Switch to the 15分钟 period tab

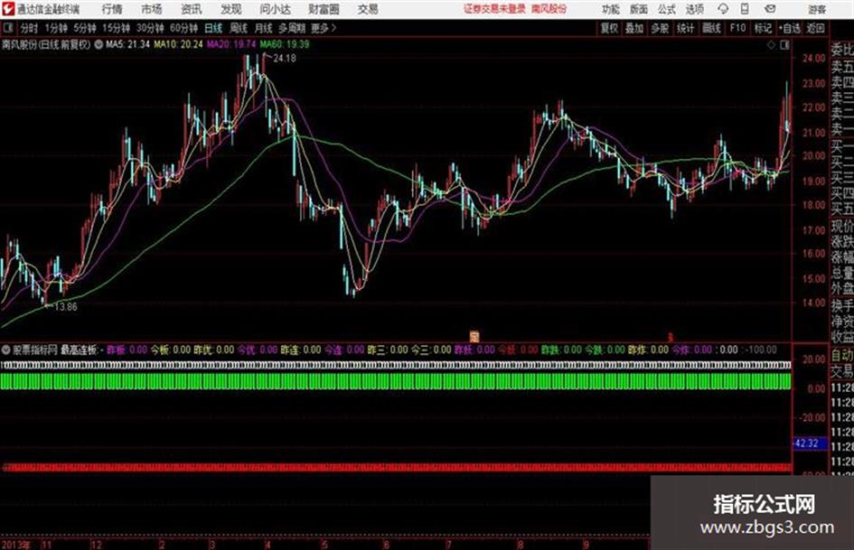[116, 28]
